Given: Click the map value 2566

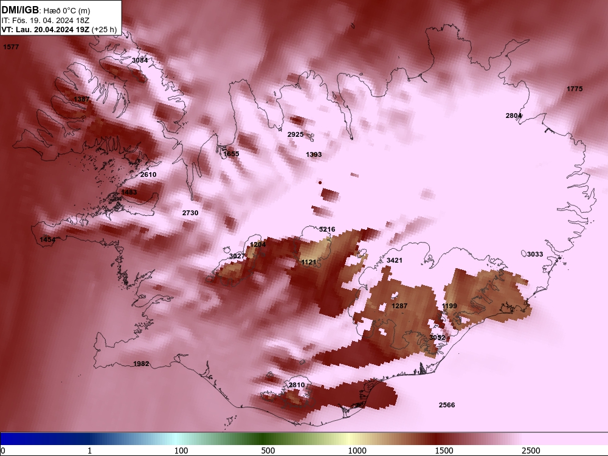Looking at the screenshot, I should tap(447, 405).
